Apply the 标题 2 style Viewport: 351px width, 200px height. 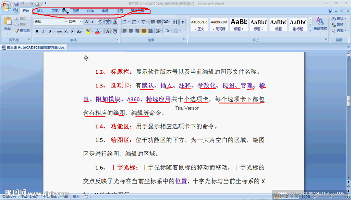coord(258,25)
